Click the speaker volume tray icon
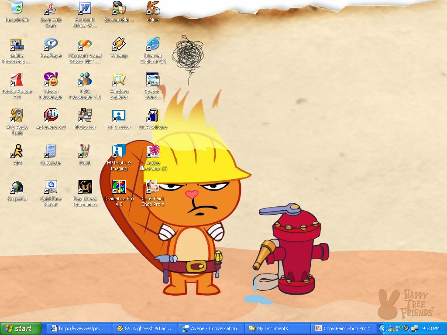This screenshot has height=335, width=447. (406, 328)
